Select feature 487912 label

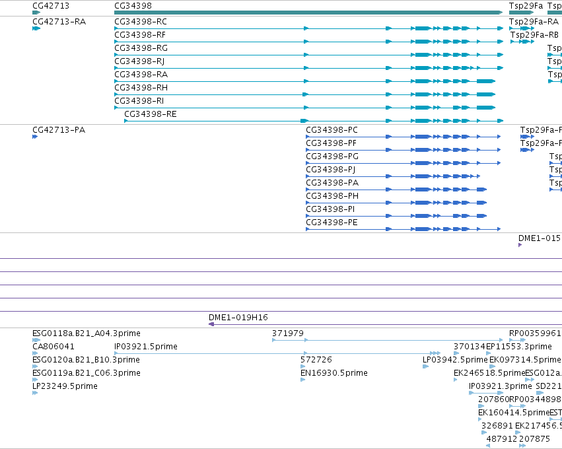[502, 439]
